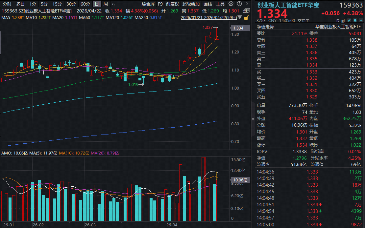
Task: Toggle 综合屏 combined screen view
Action: (148, 4)
